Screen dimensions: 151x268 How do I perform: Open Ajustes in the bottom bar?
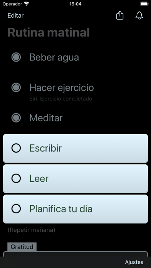point(134,262)
